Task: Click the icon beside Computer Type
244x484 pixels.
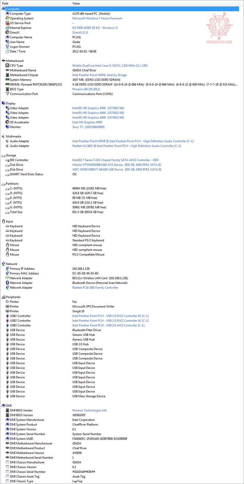Action: pyautogui.click(x=7, y=14)
